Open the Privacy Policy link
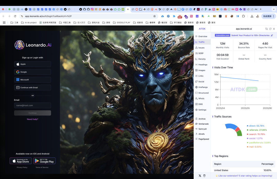 click(x=22, y=167)
